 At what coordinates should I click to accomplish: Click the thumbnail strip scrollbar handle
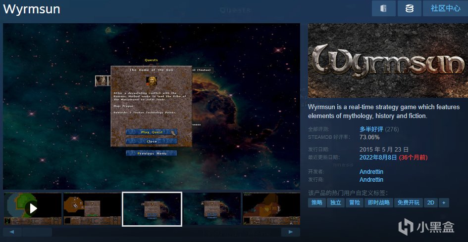click(37, 232)
